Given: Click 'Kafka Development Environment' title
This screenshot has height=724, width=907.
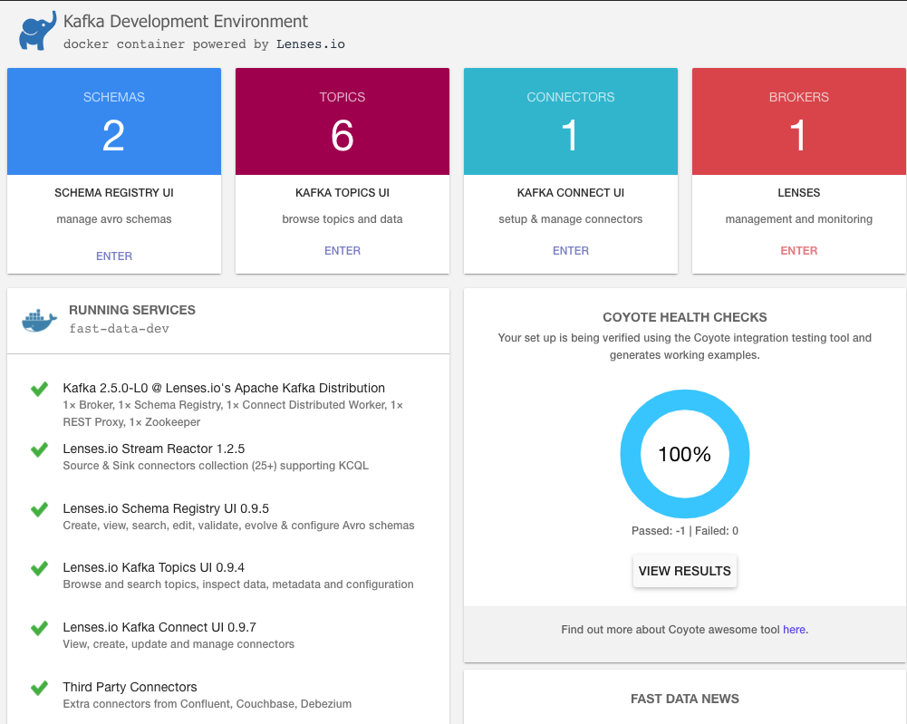Looking at the screenshot, I should click(186, 22).
